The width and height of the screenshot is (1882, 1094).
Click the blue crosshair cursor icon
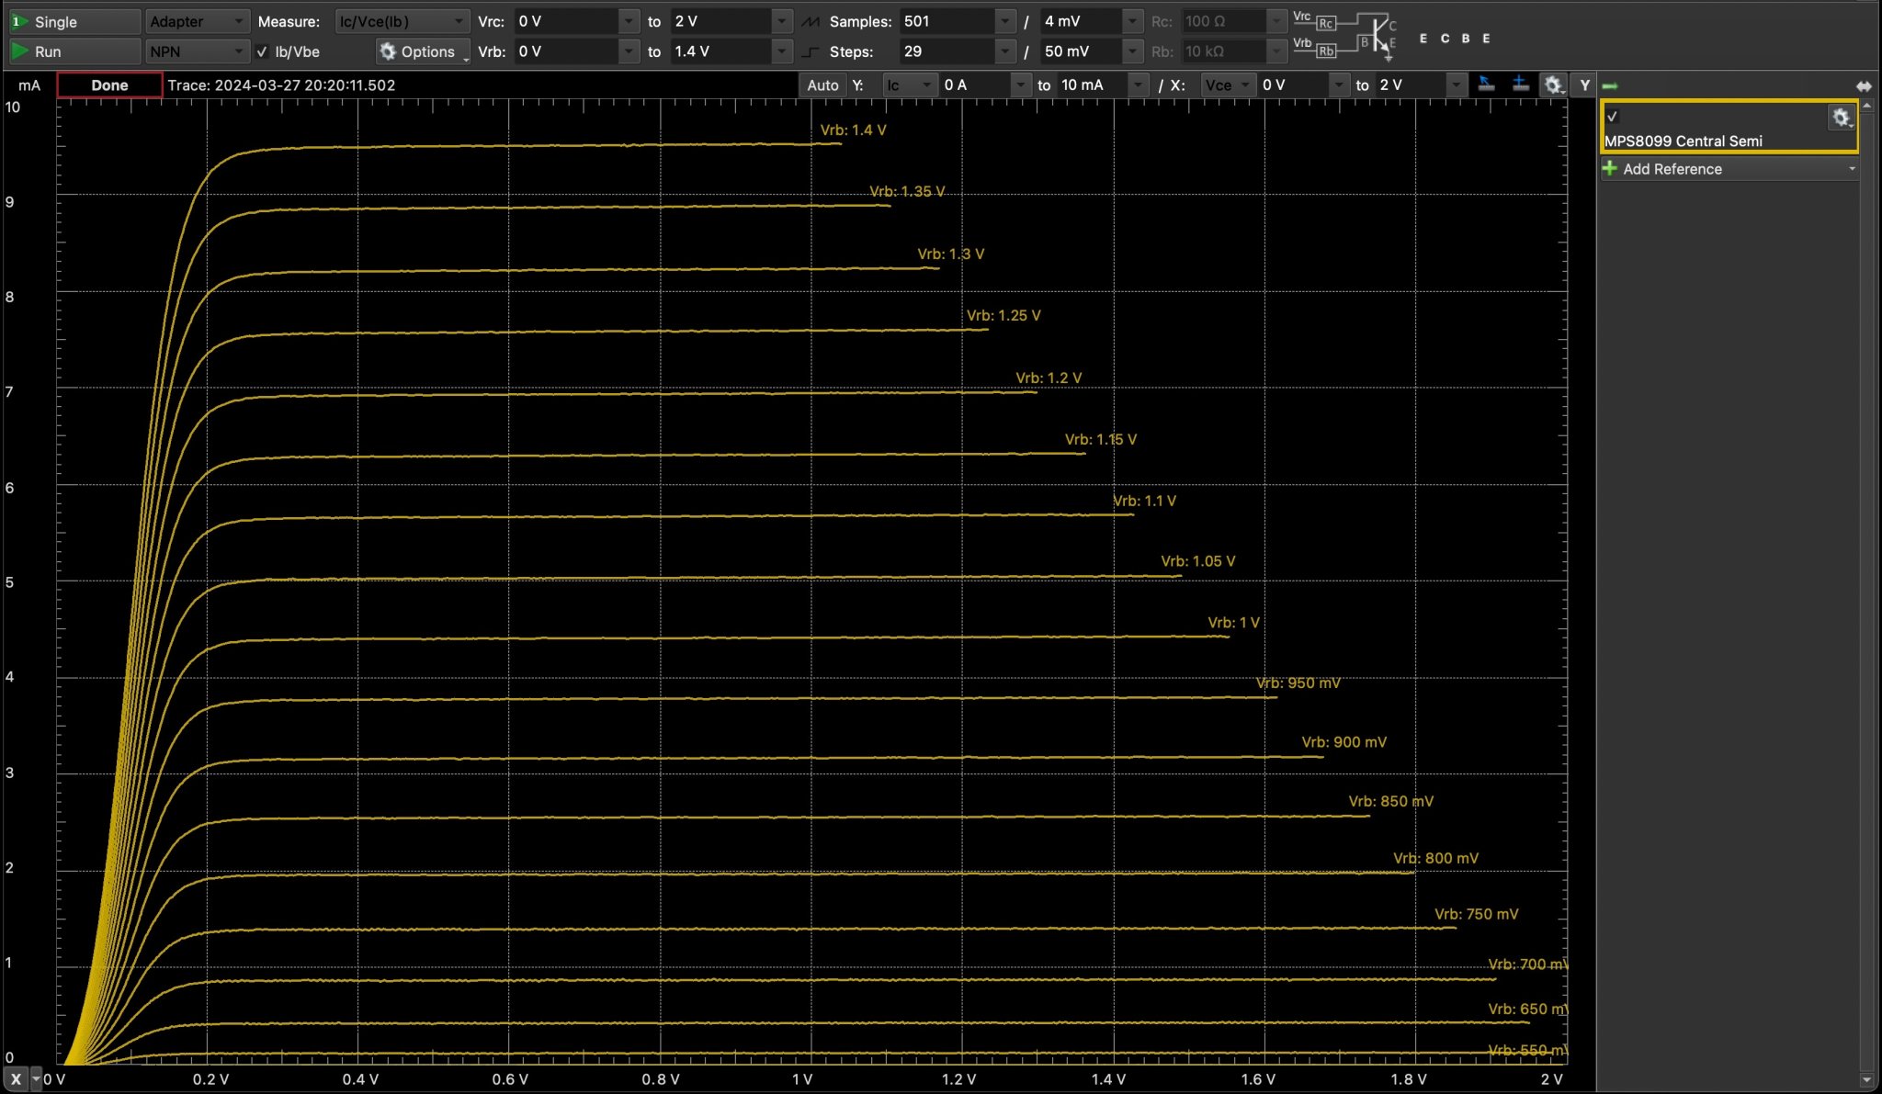coord(1520,85)
